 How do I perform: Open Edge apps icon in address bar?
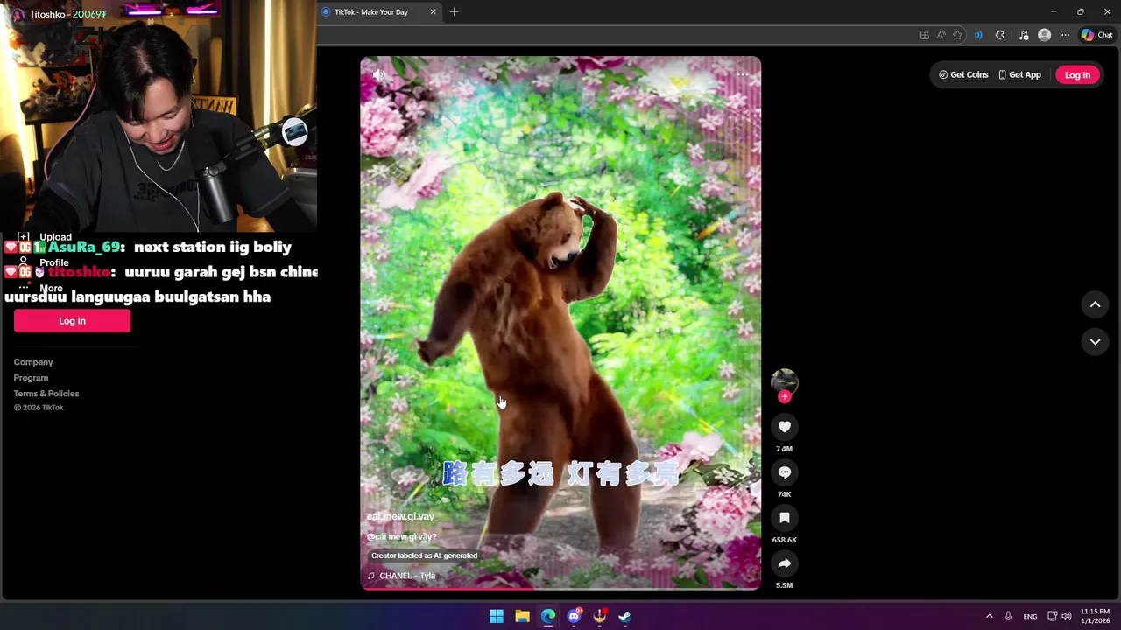pos(925,35)
